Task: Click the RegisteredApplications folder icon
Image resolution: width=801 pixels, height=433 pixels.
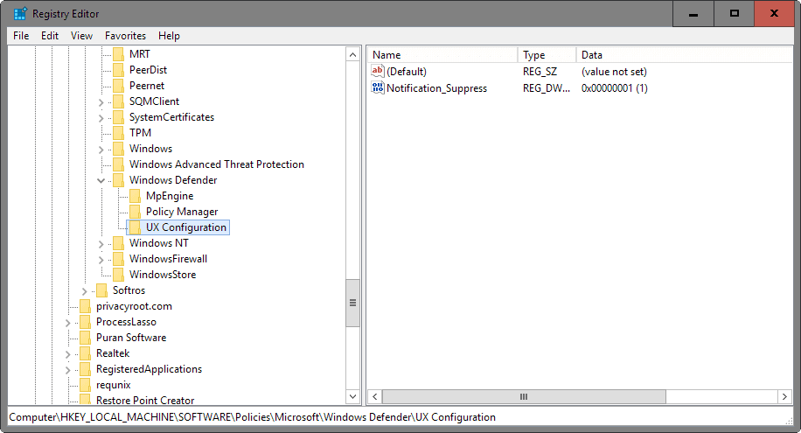Action: pos(86,370)
